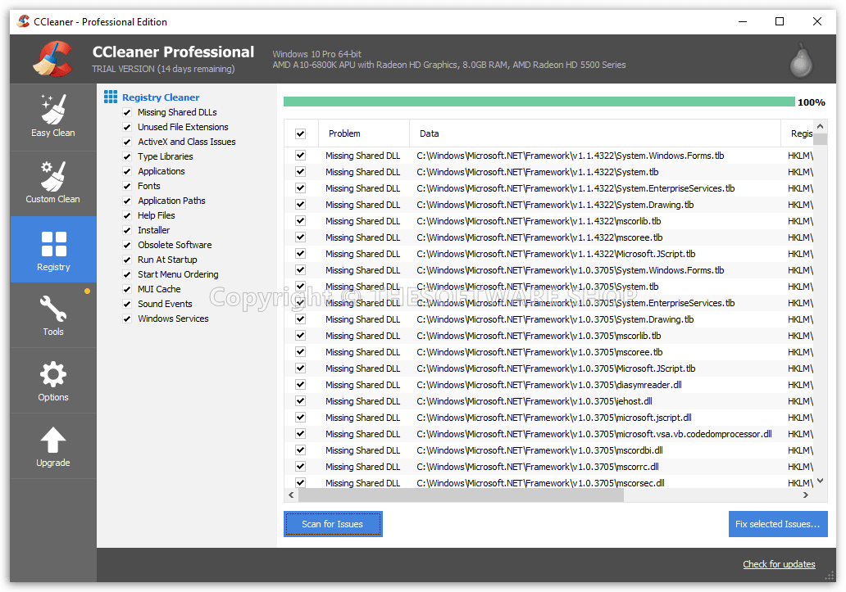Toggle Run At Startup checkbox
This screenshot has width=846, height=592.
pyautogui.click(x=127, y=260)
